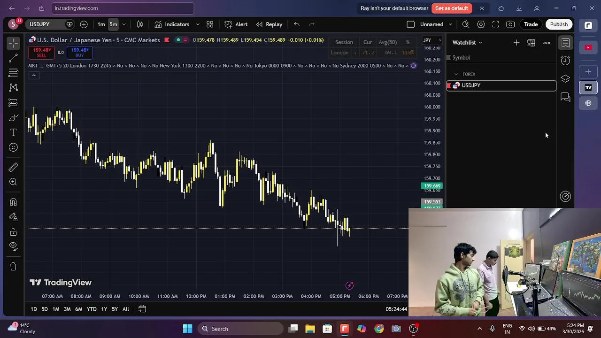Select the ruler measure tool
The width and height of the screenshot is (601, 338).
(13, 167)
